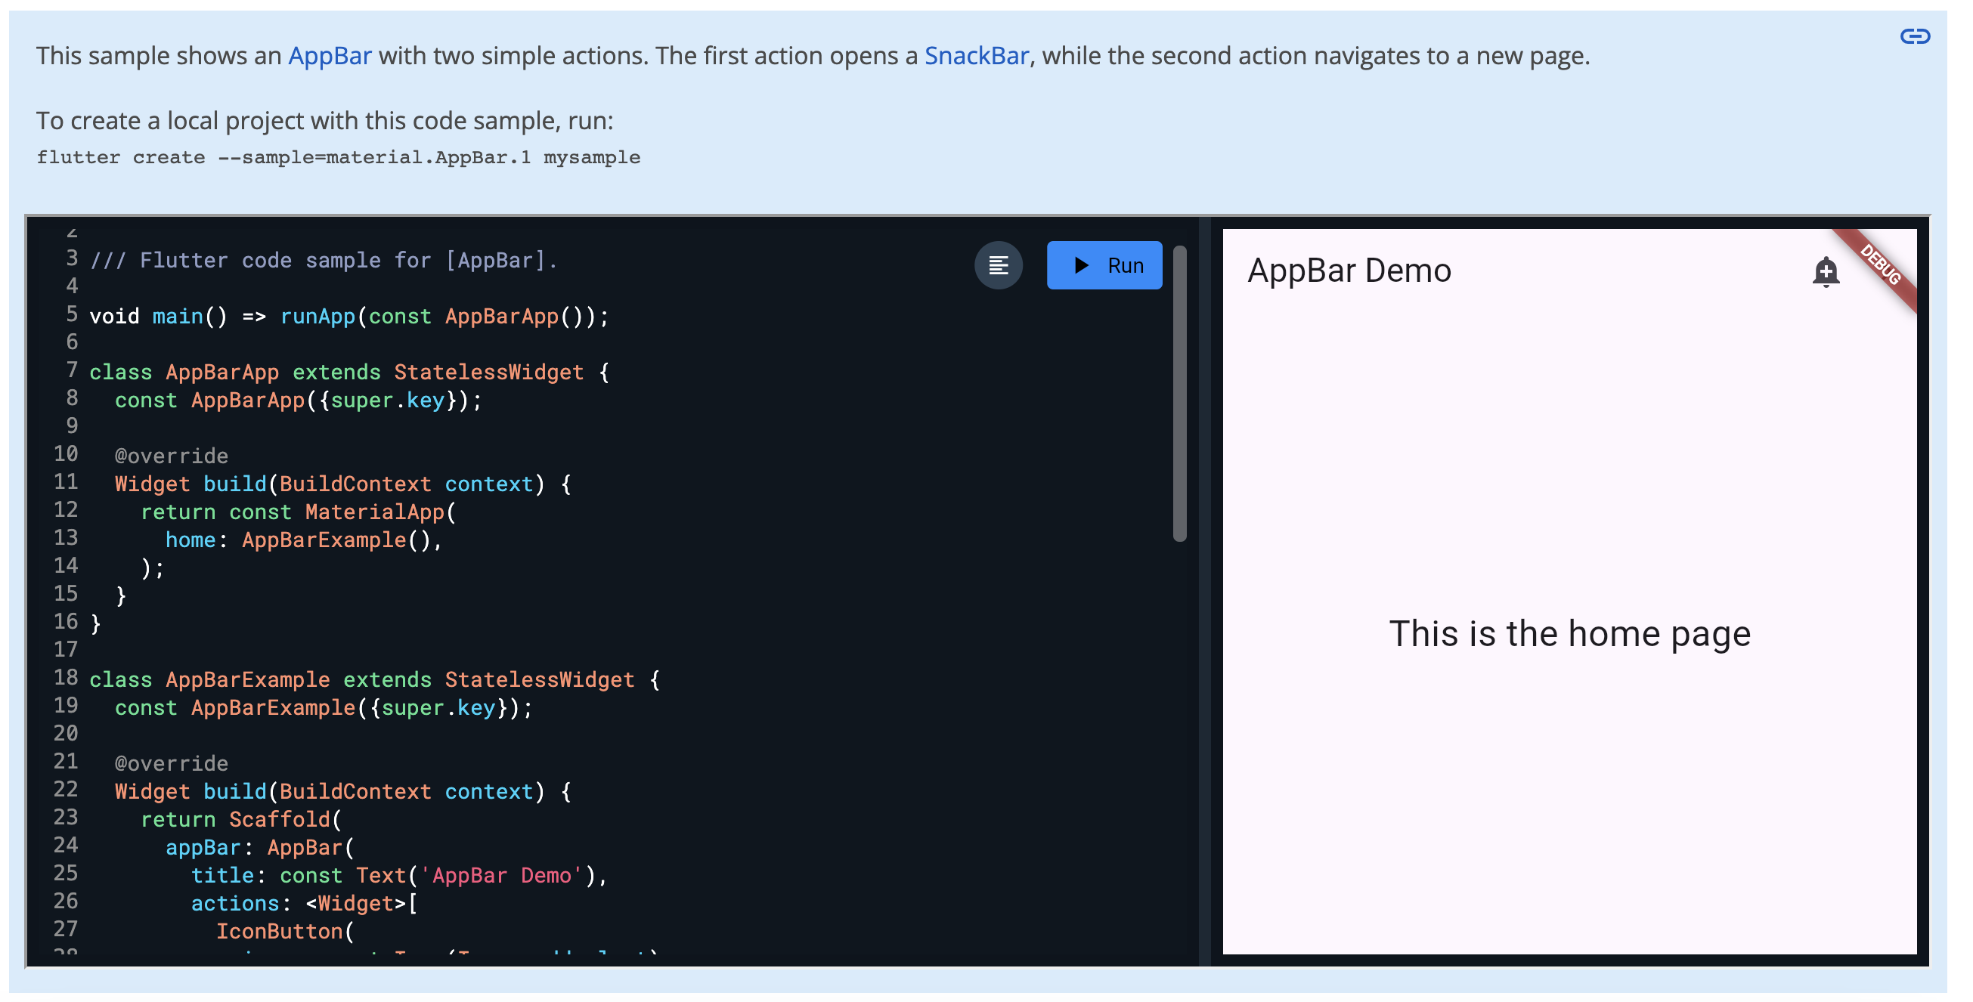Click line 7 class AppBarApp declaration
This screenshot has width=1973, height=1002.
click(x=348, y=372)
